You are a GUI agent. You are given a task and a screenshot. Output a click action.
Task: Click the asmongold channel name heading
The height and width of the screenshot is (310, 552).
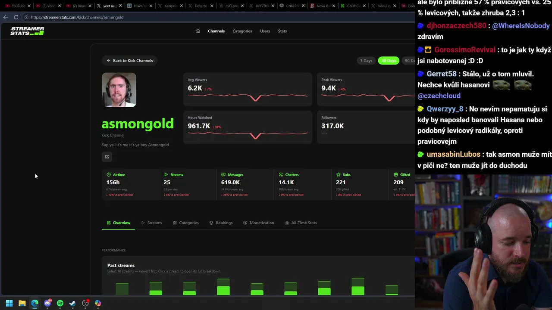[x=138, y=124]
